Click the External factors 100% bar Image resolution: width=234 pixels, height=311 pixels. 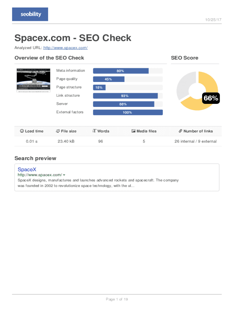[128, 112]
